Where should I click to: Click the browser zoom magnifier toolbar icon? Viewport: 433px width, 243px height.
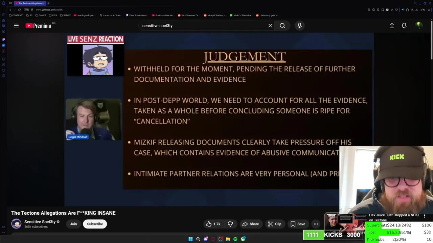[x=369, y=10]
